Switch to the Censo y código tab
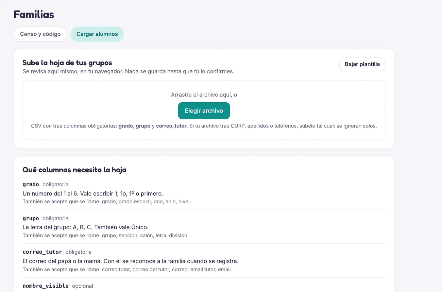 tap(40, 34)
